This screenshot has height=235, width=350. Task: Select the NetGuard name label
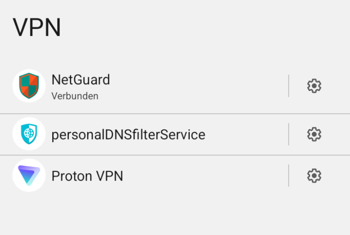pyautogui.click(x=81, y=80)
